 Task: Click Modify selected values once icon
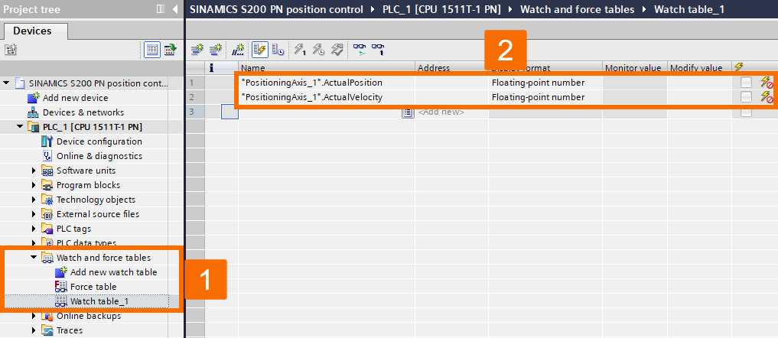coord(300,49)
